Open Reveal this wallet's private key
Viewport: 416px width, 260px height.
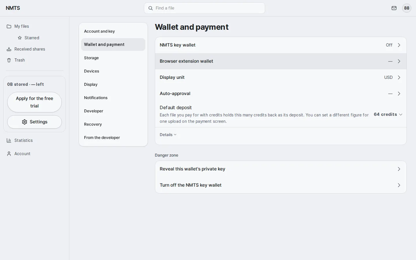281,169
